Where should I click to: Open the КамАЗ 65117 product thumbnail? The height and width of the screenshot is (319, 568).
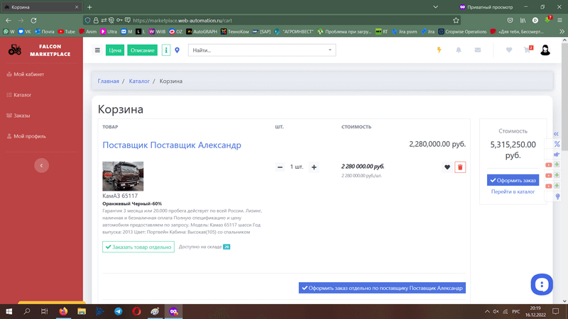pyautogui.click(x=123, y=176)
